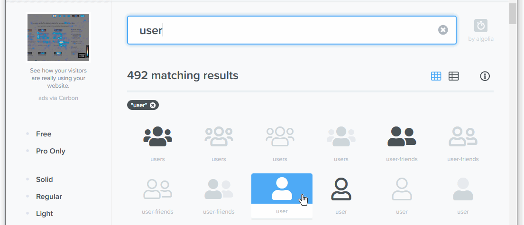Click the "ads via Carbon" link
The width and height of the screenshot is (524, 225).
[x=58, y=98]
